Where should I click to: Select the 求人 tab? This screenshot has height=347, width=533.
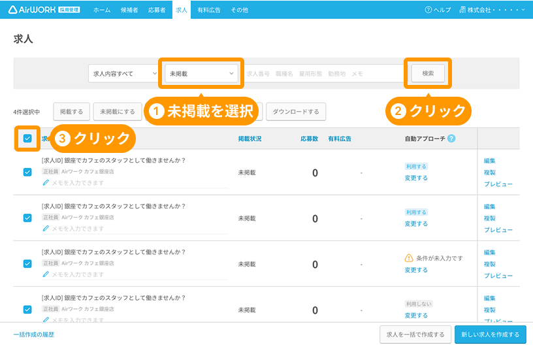(182, 10)
